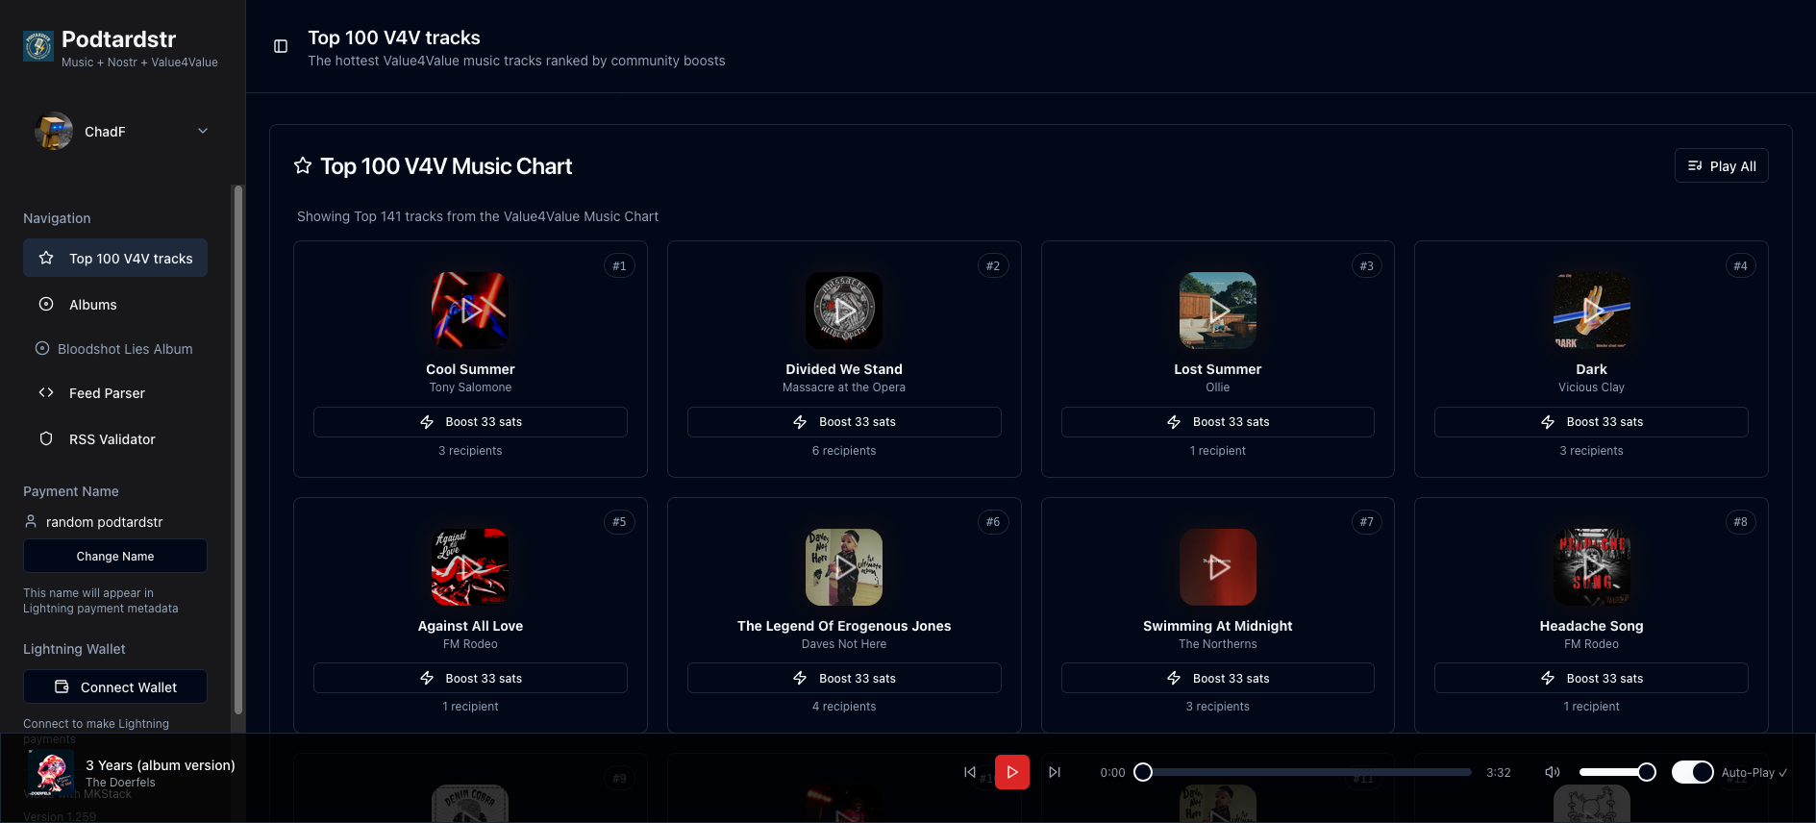Image resolution: width=1816 pixels, height=823 pixels.
Task: Click the Ollie artist name
Action: pos(1218,387)
